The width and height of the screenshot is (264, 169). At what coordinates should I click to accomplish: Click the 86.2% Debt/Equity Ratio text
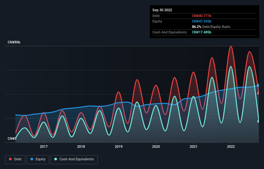211,27
